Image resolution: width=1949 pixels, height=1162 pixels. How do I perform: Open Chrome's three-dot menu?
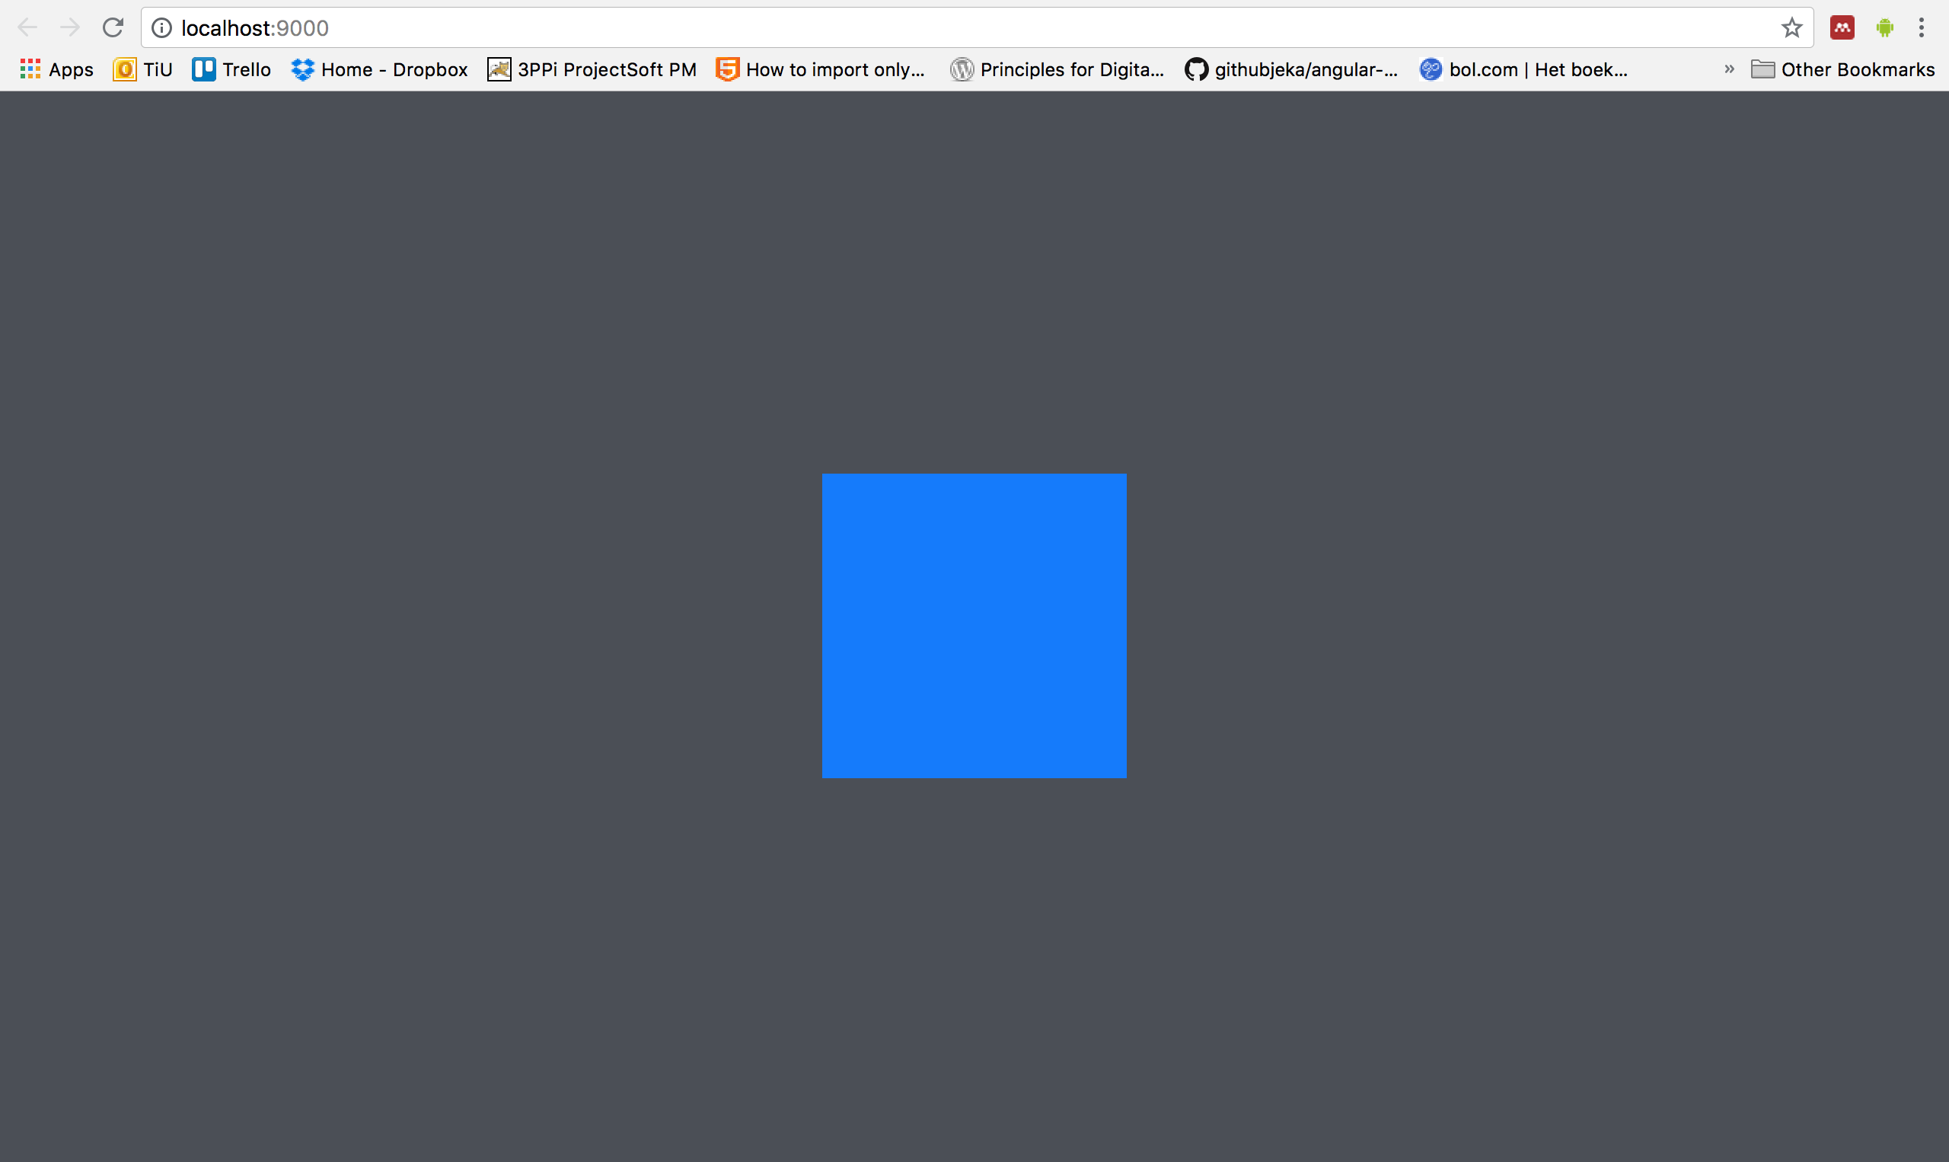point(1922,28)
